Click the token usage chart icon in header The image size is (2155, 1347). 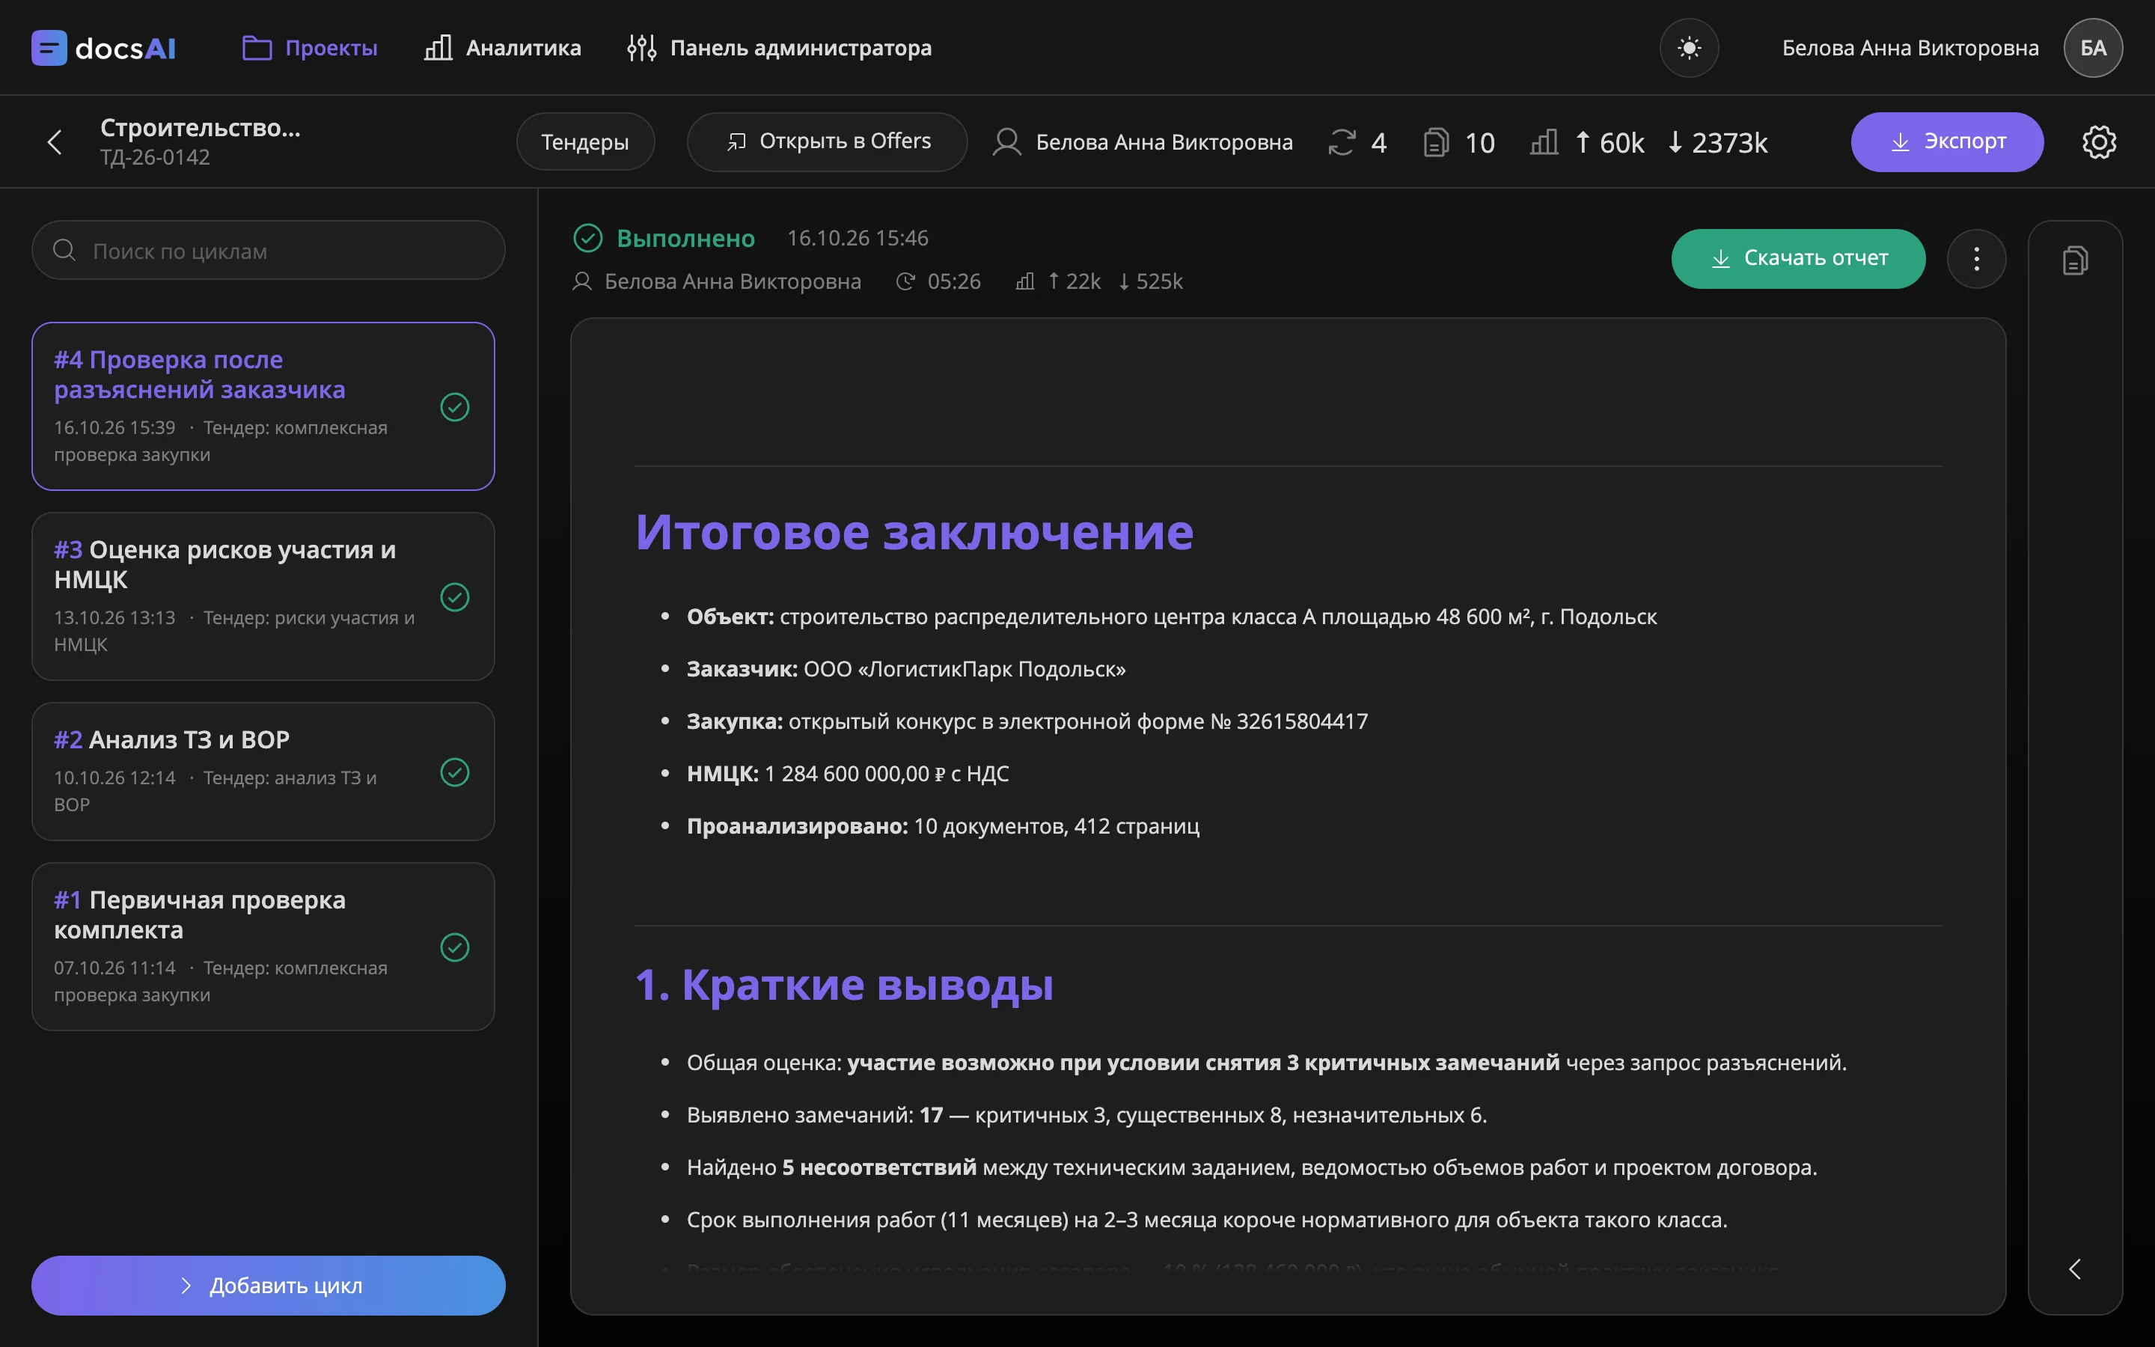1544,142
